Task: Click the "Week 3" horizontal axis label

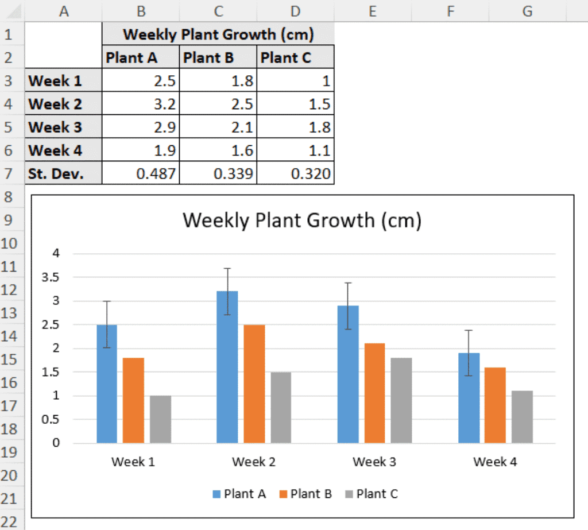Action: pos(374,462)
